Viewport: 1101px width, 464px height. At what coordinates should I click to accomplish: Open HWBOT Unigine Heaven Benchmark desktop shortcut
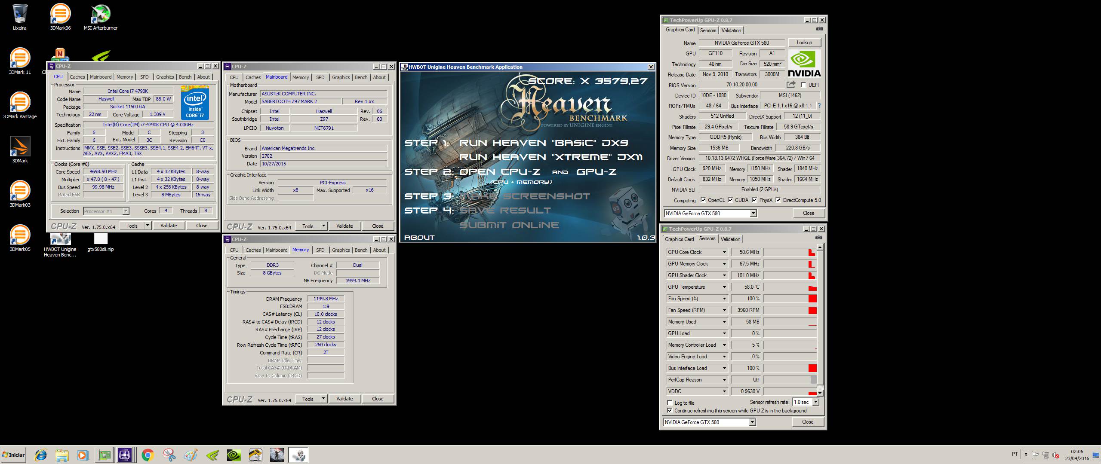coord(60,245)
